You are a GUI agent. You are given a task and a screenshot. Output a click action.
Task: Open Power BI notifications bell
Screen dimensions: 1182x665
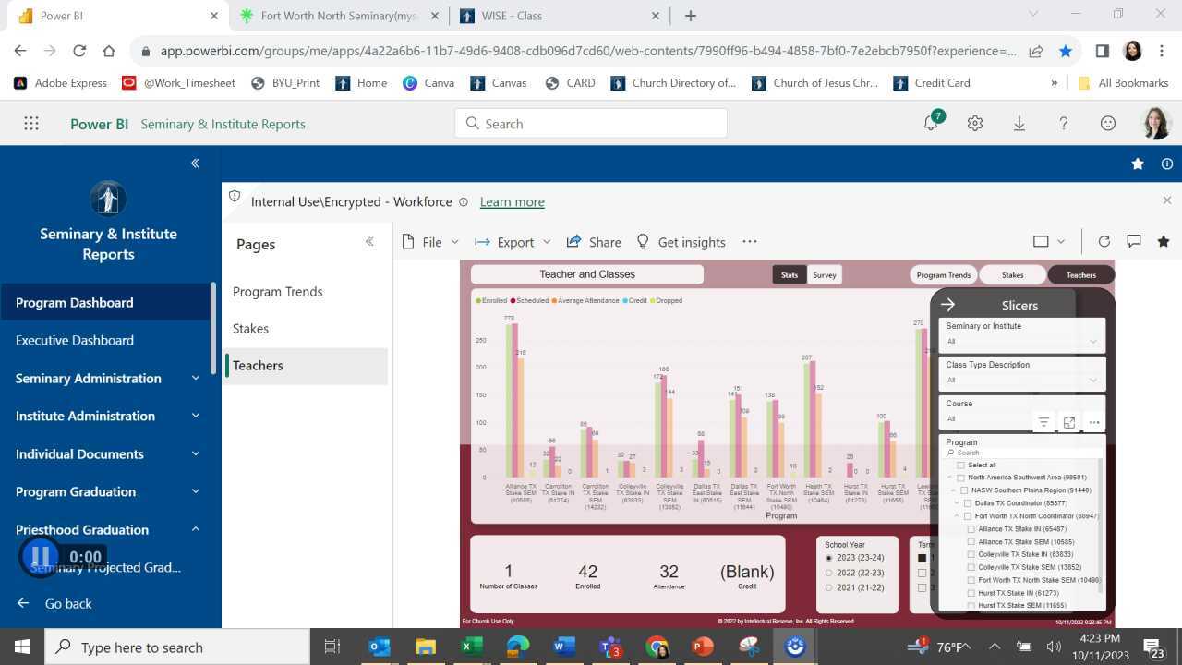pyautogui.click(x=930, y=123)
